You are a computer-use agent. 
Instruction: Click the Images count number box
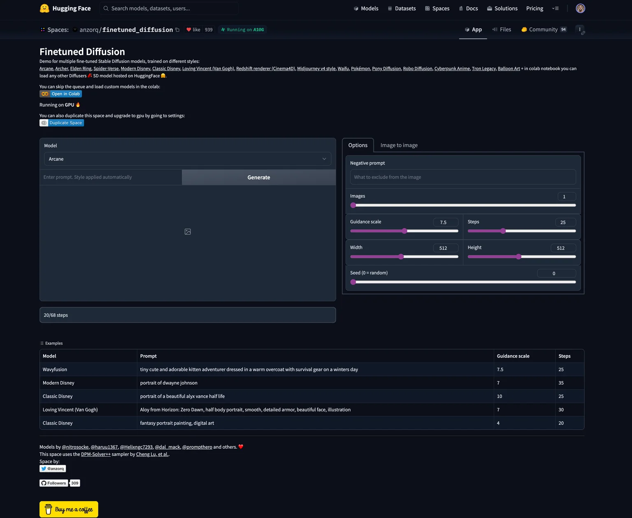point(567,197)
